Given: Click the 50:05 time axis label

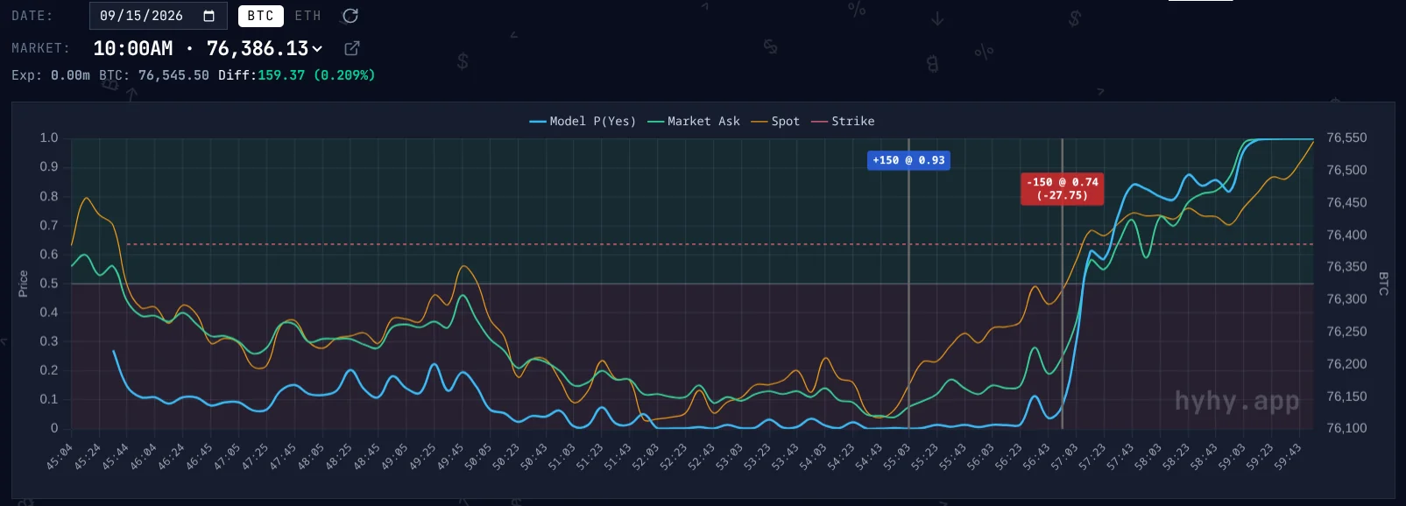Looking at the screenshot, I should (x=478, y=456).
